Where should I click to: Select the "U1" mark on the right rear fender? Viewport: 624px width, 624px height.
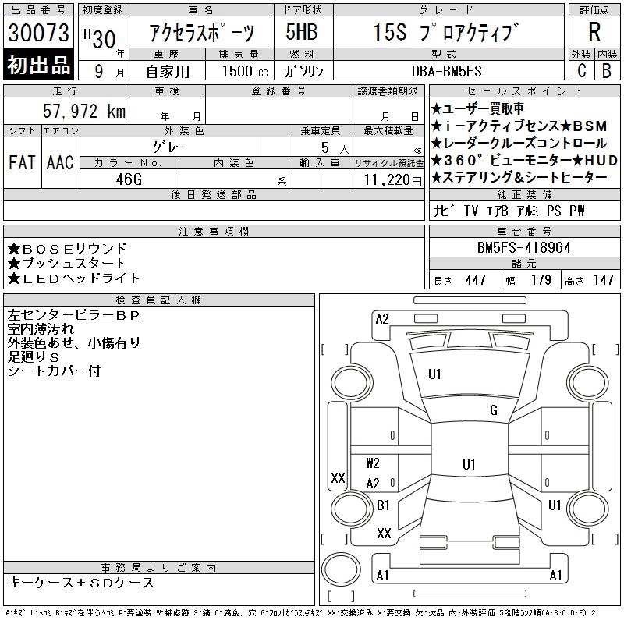pyautogui.click(x=555, y=505)
